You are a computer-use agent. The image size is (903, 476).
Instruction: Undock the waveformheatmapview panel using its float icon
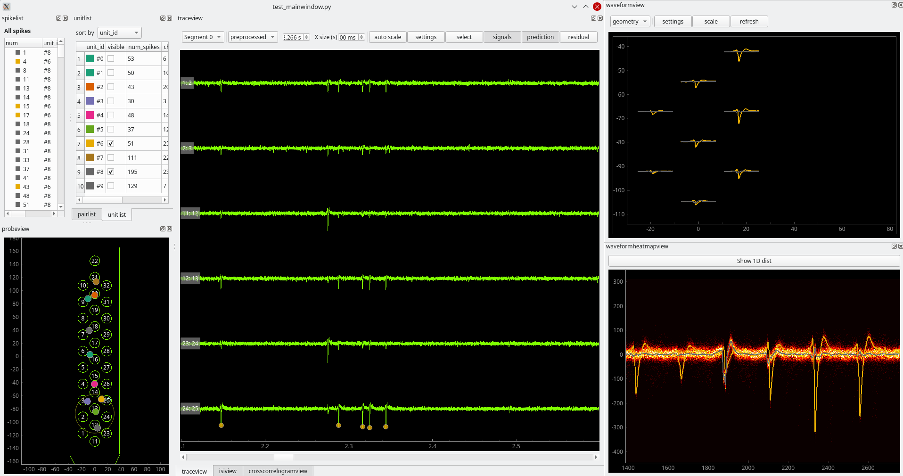[x=894, y=246]
